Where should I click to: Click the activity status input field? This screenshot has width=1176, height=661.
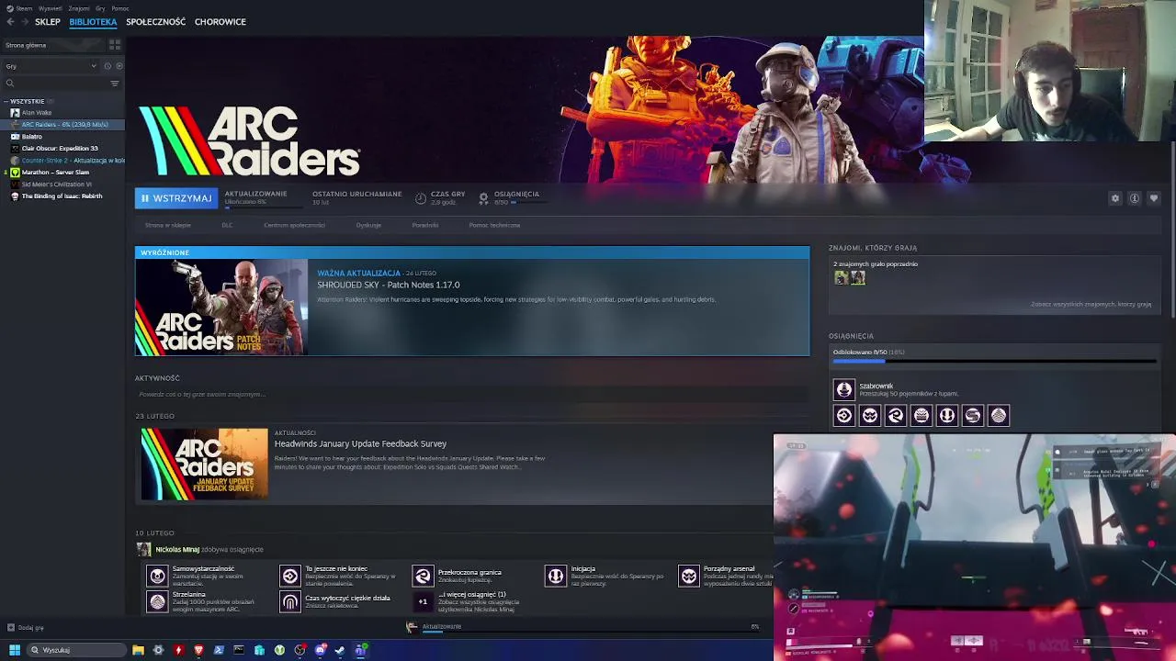coord(470,395)
